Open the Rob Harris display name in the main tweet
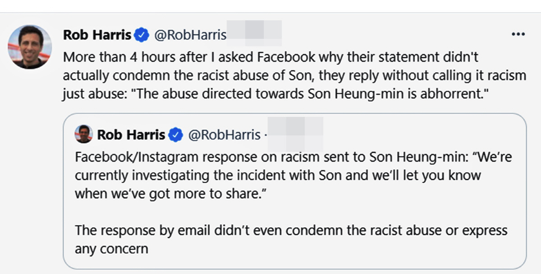Viewport: 541px width, 274px height. pos(97,35)
